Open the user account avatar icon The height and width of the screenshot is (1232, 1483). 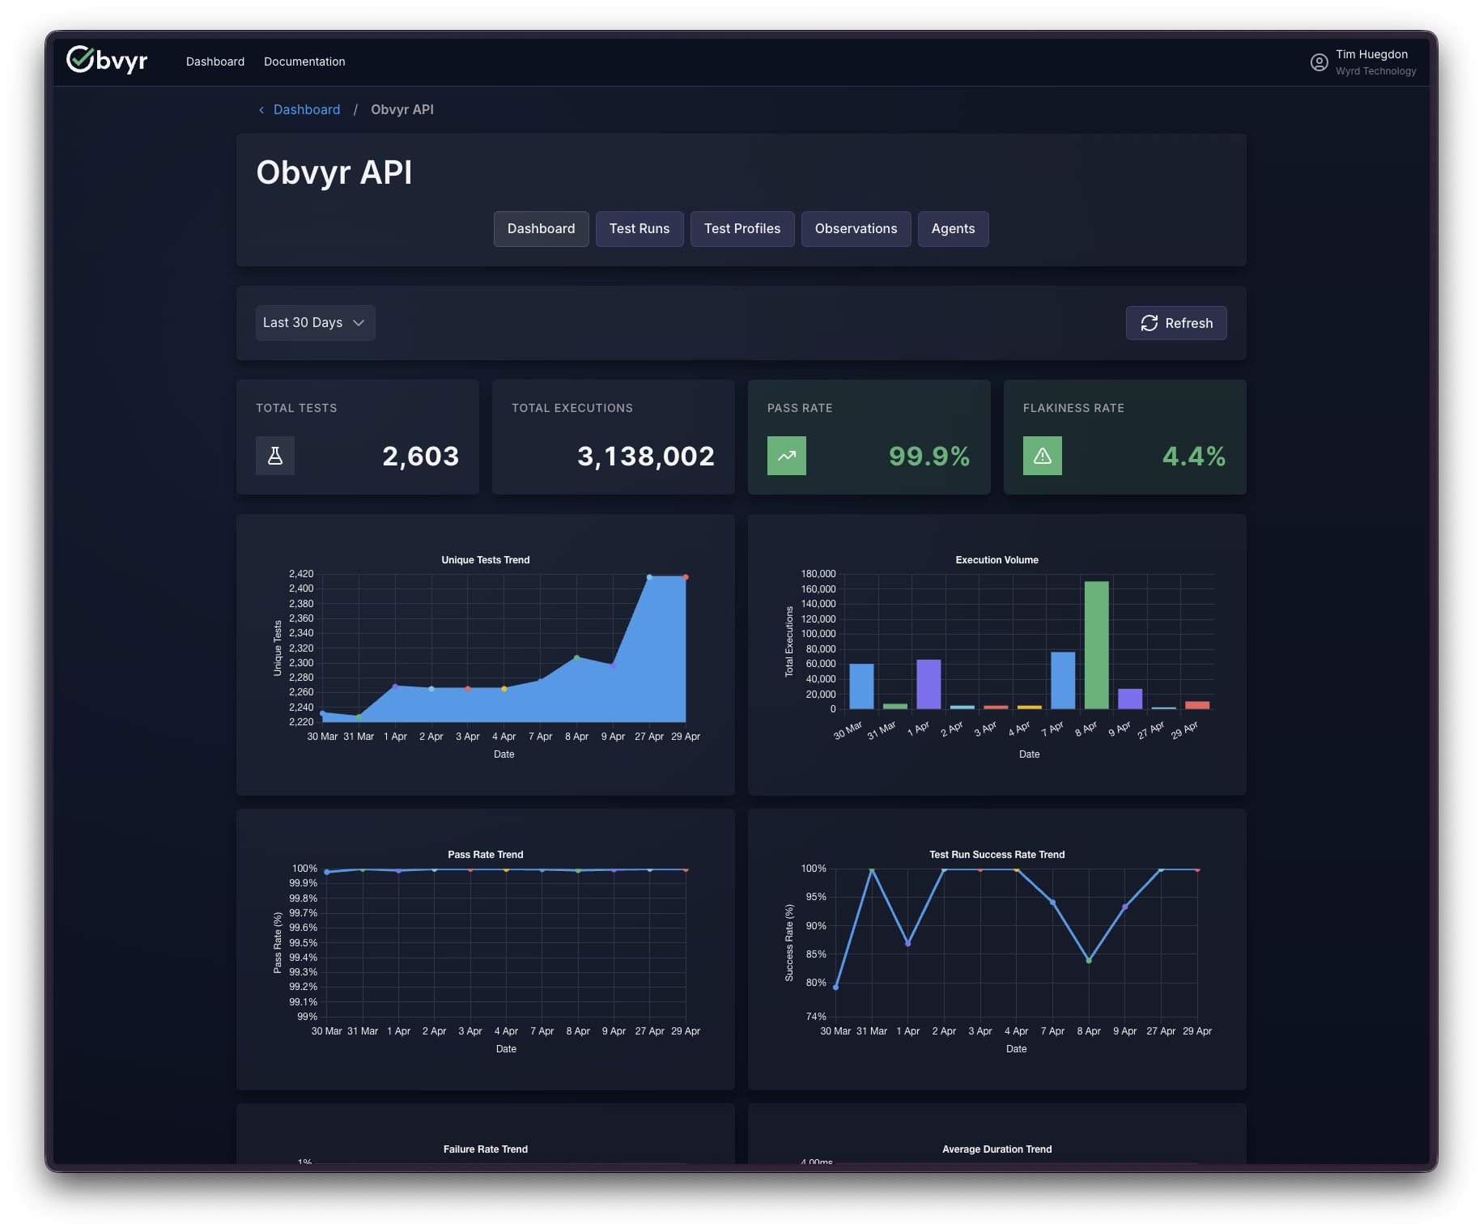pos(1319,62)
